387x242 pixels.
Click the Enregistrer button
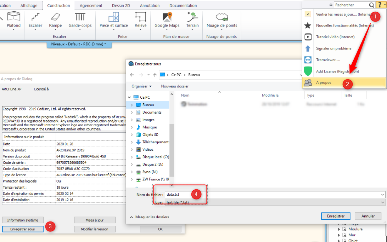click(336, 216)
